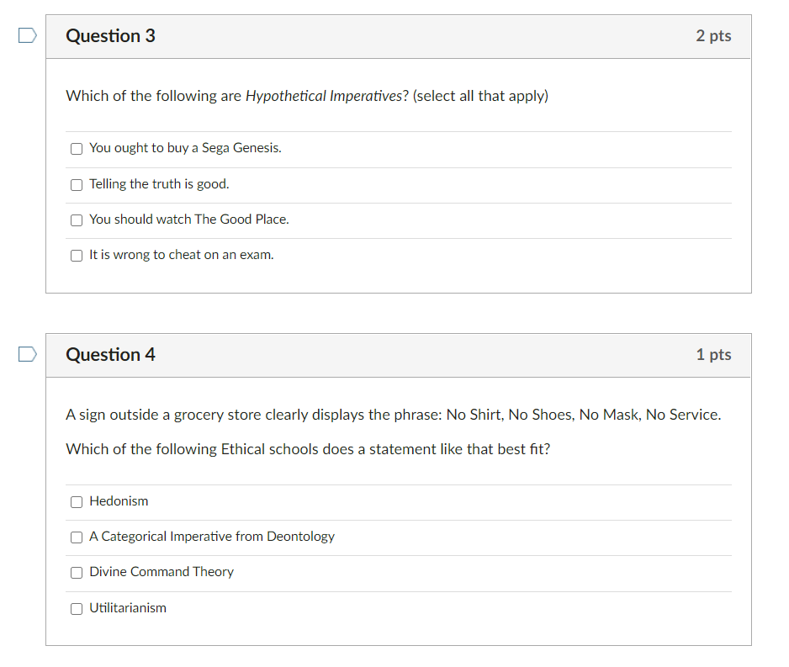The width and height of the screenshot is (789, 667).
Task: Check the 'You ought to buy a Sega Genesis' option
Action: tap(76, 148)
